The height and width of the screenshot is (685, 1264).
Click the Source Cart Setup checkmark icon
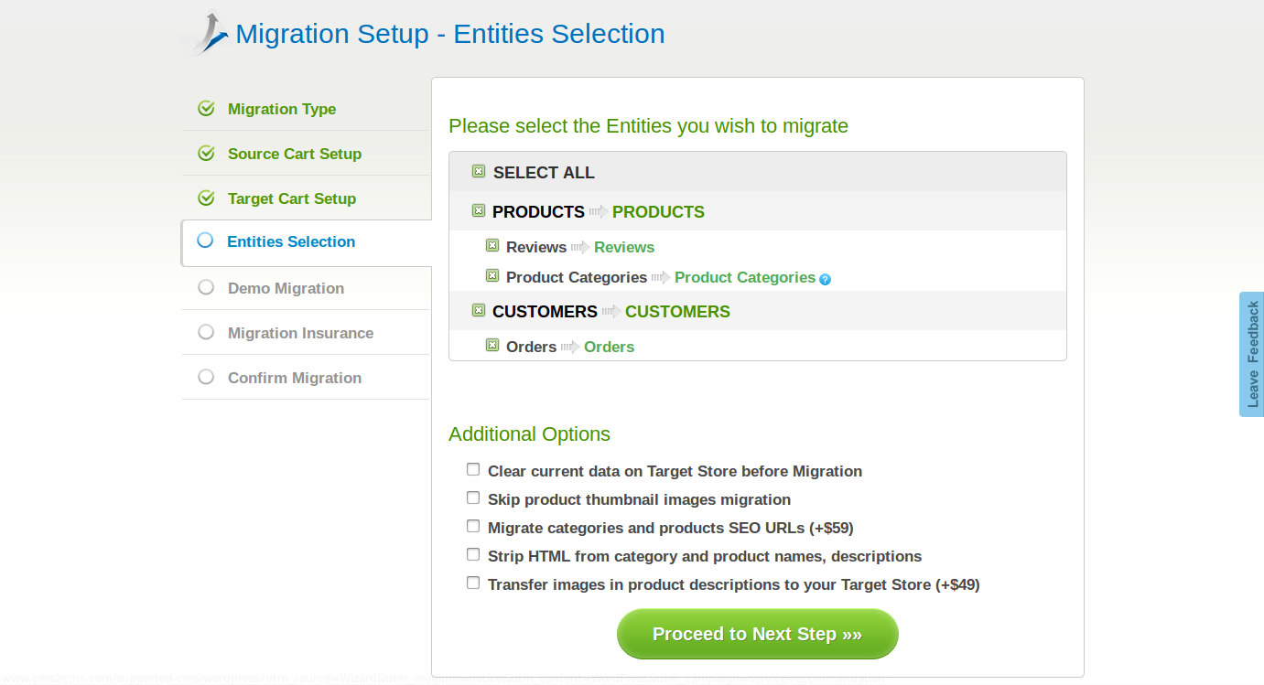pyautogui.click(x=207, y=154)
